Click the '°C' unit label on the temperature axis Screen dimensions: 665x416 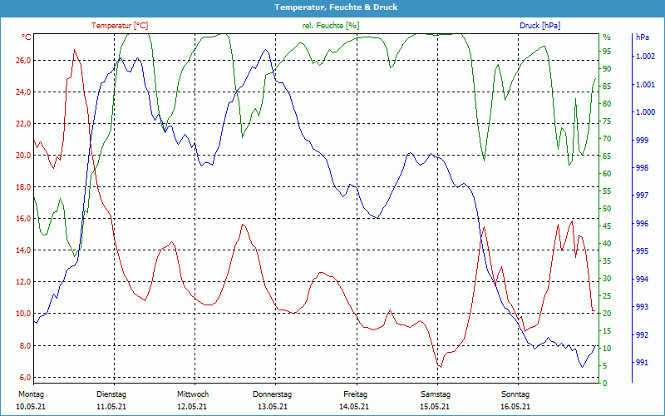27,37
